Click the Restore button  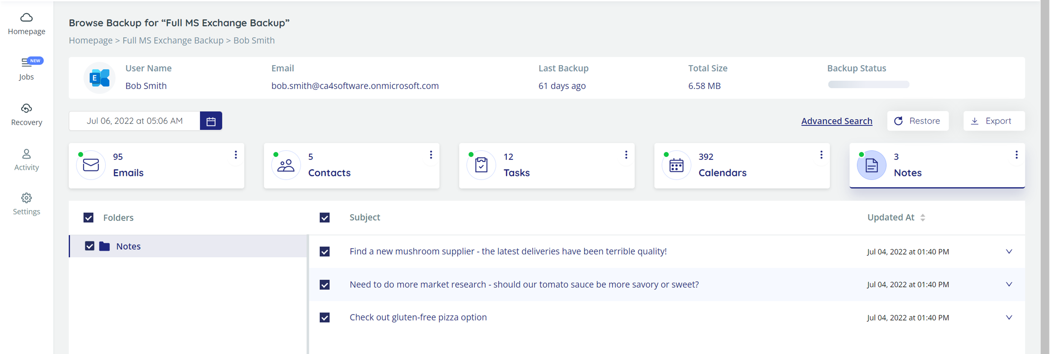coord(918,121)
